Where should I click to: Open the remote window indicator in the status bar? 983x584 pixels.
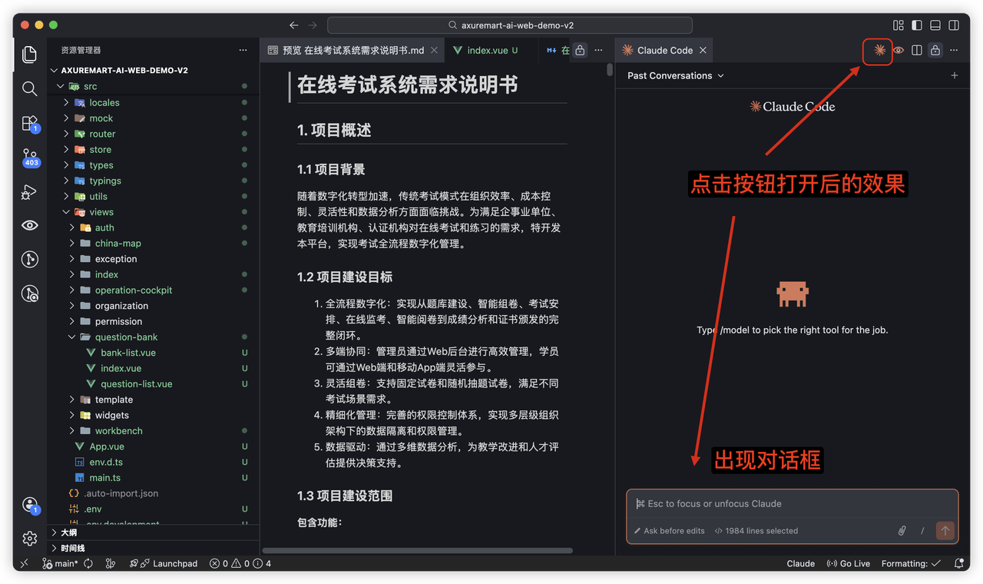24,563
